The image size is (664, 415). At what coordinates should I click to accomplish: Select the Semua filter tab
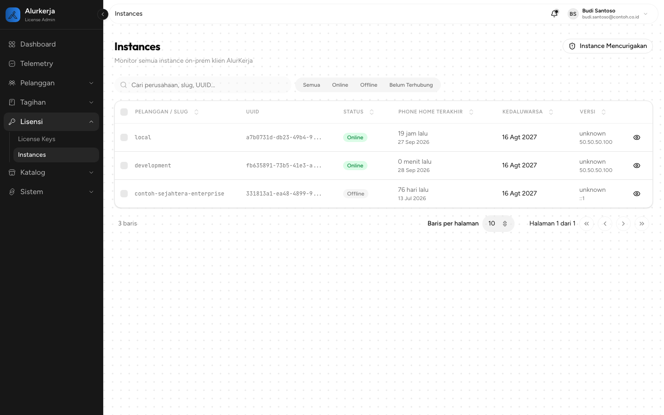312,85
